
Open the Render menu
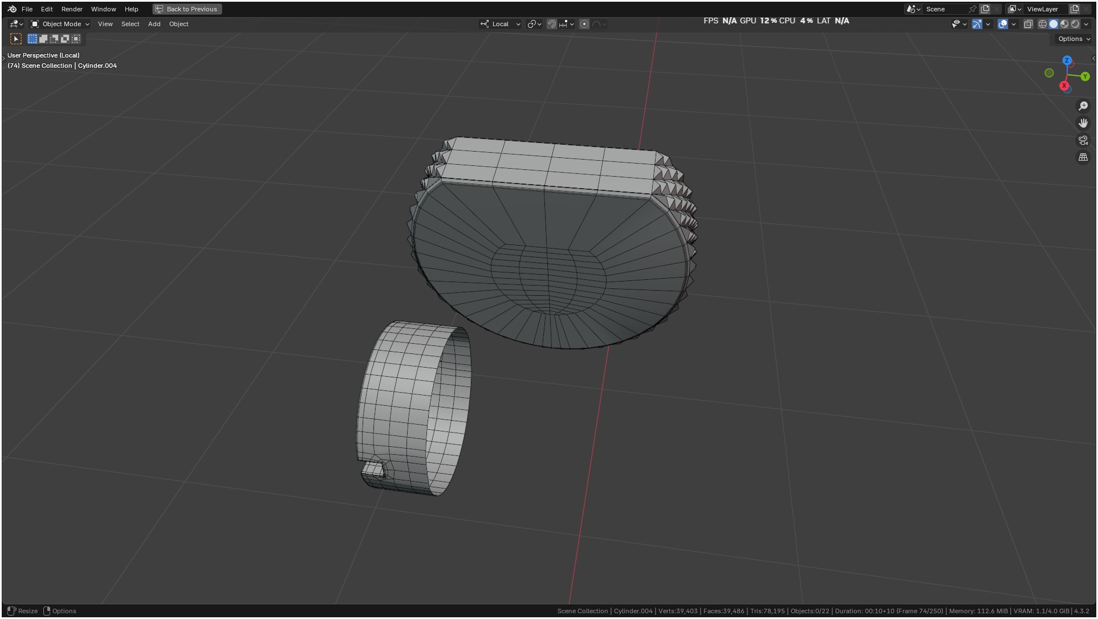(72, 9)
